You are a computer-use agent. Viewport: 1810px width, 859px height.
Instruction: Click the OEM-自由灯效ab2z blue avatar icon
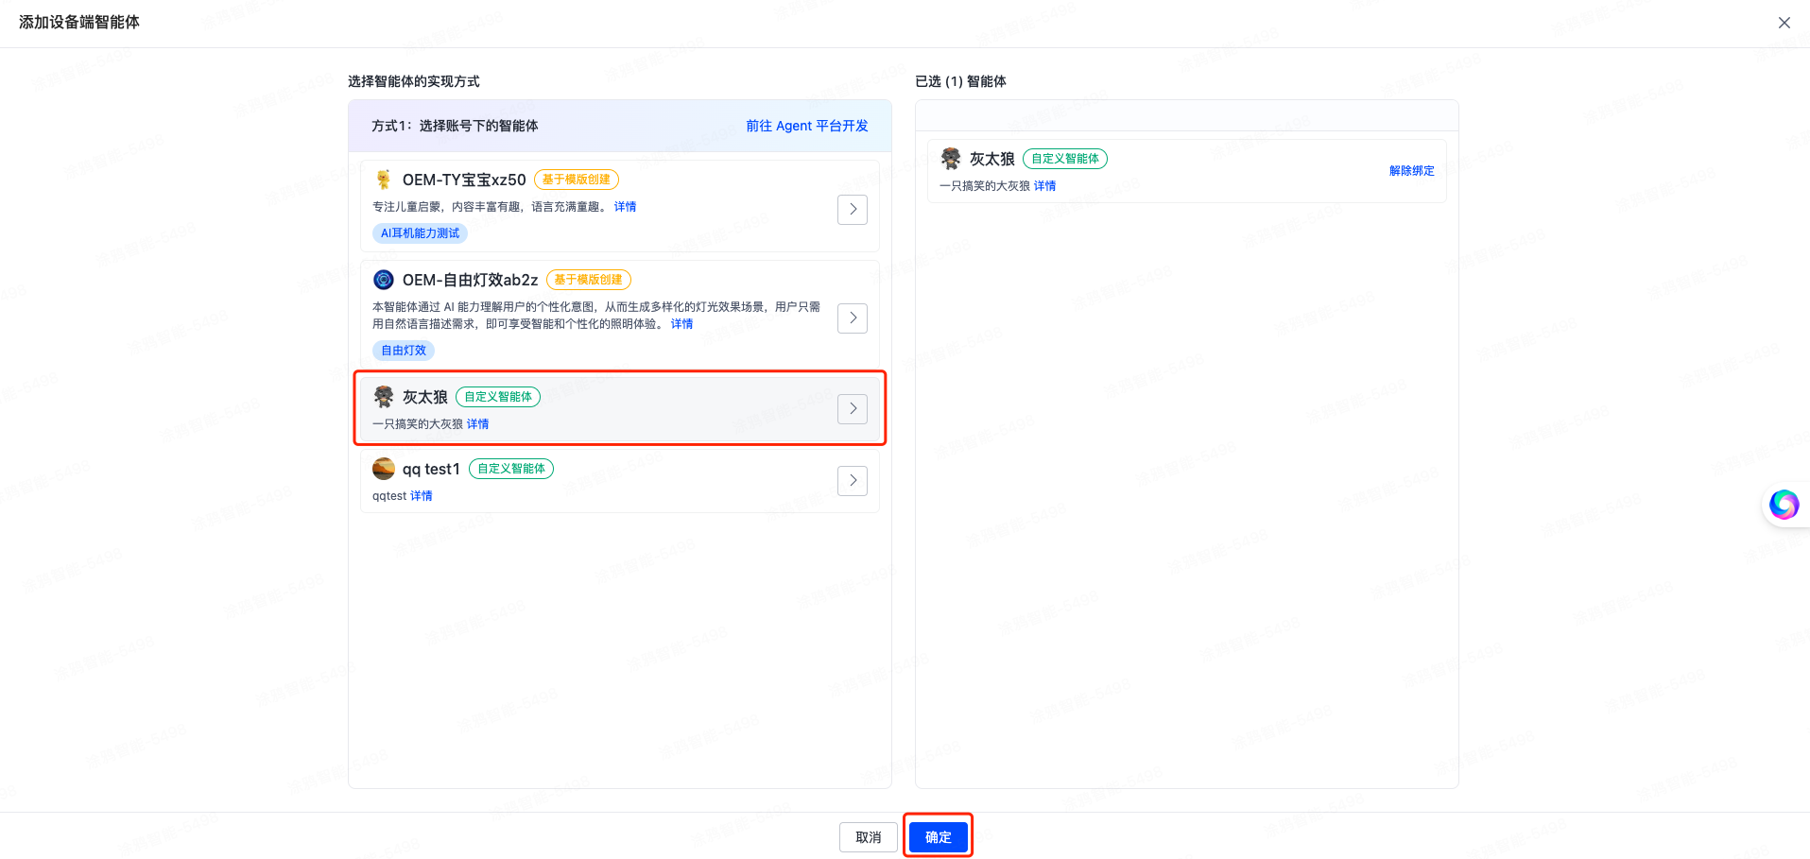[x=383, y=280]
